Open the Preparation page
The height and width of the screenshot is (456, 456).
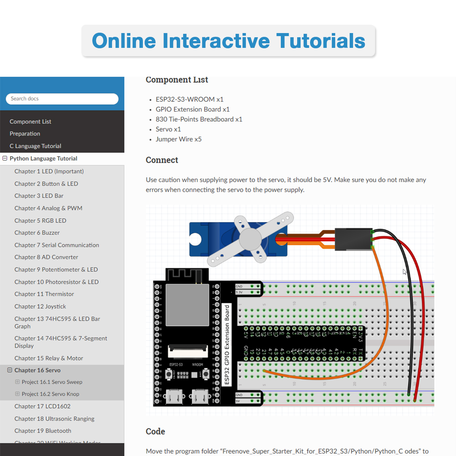click(25, 134)
